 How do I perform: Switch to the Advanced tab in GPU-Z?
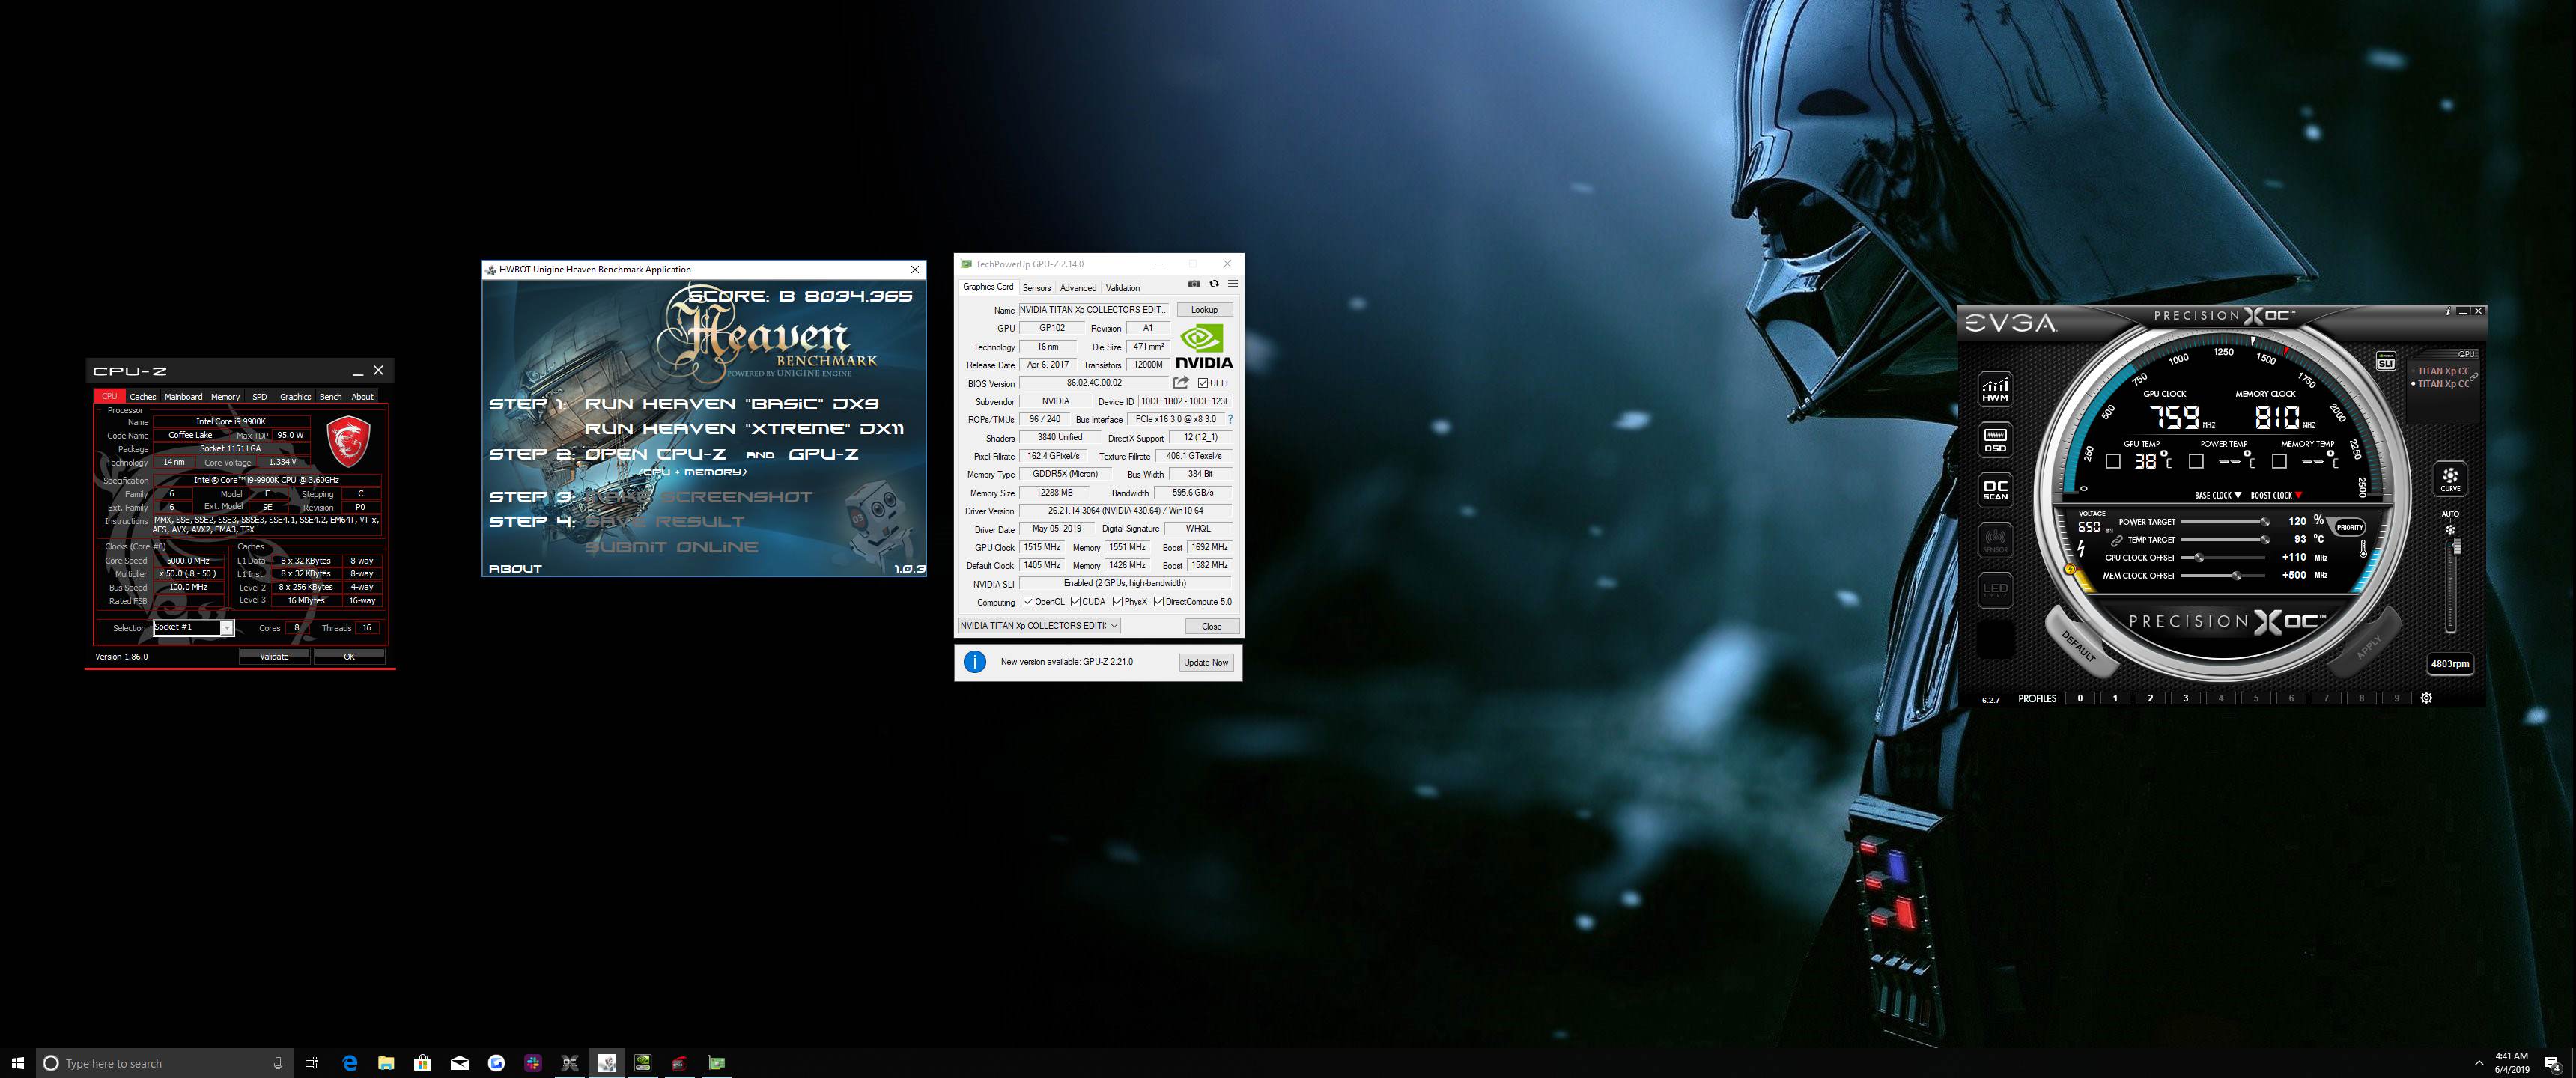(x=1078, y=288)
